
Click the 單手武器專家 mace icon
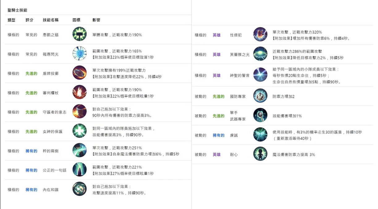pos(260,115)
